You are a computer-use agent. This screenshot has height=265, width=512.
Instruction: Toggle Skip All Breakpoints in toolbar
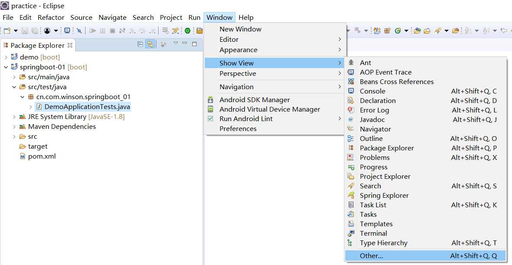tap(79, 31)
